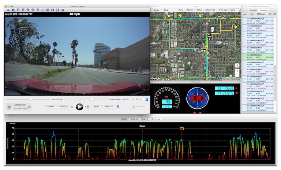Screen dimensions: 281x170
Task: Select the Bing map radio button
Action: point(162,10)
